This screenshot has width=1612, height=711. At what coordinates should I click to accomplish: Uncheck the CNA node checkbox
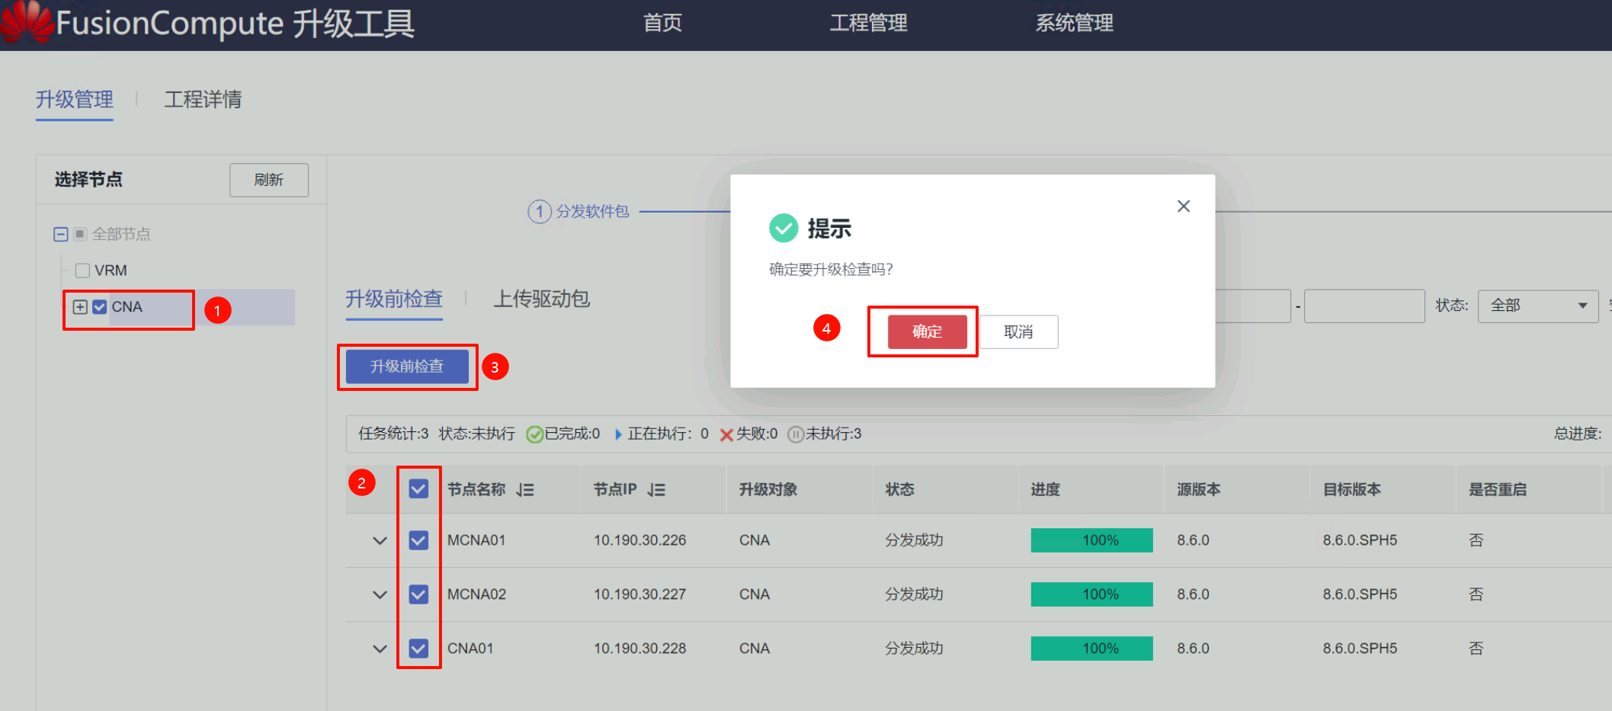[x=100, y=307]
